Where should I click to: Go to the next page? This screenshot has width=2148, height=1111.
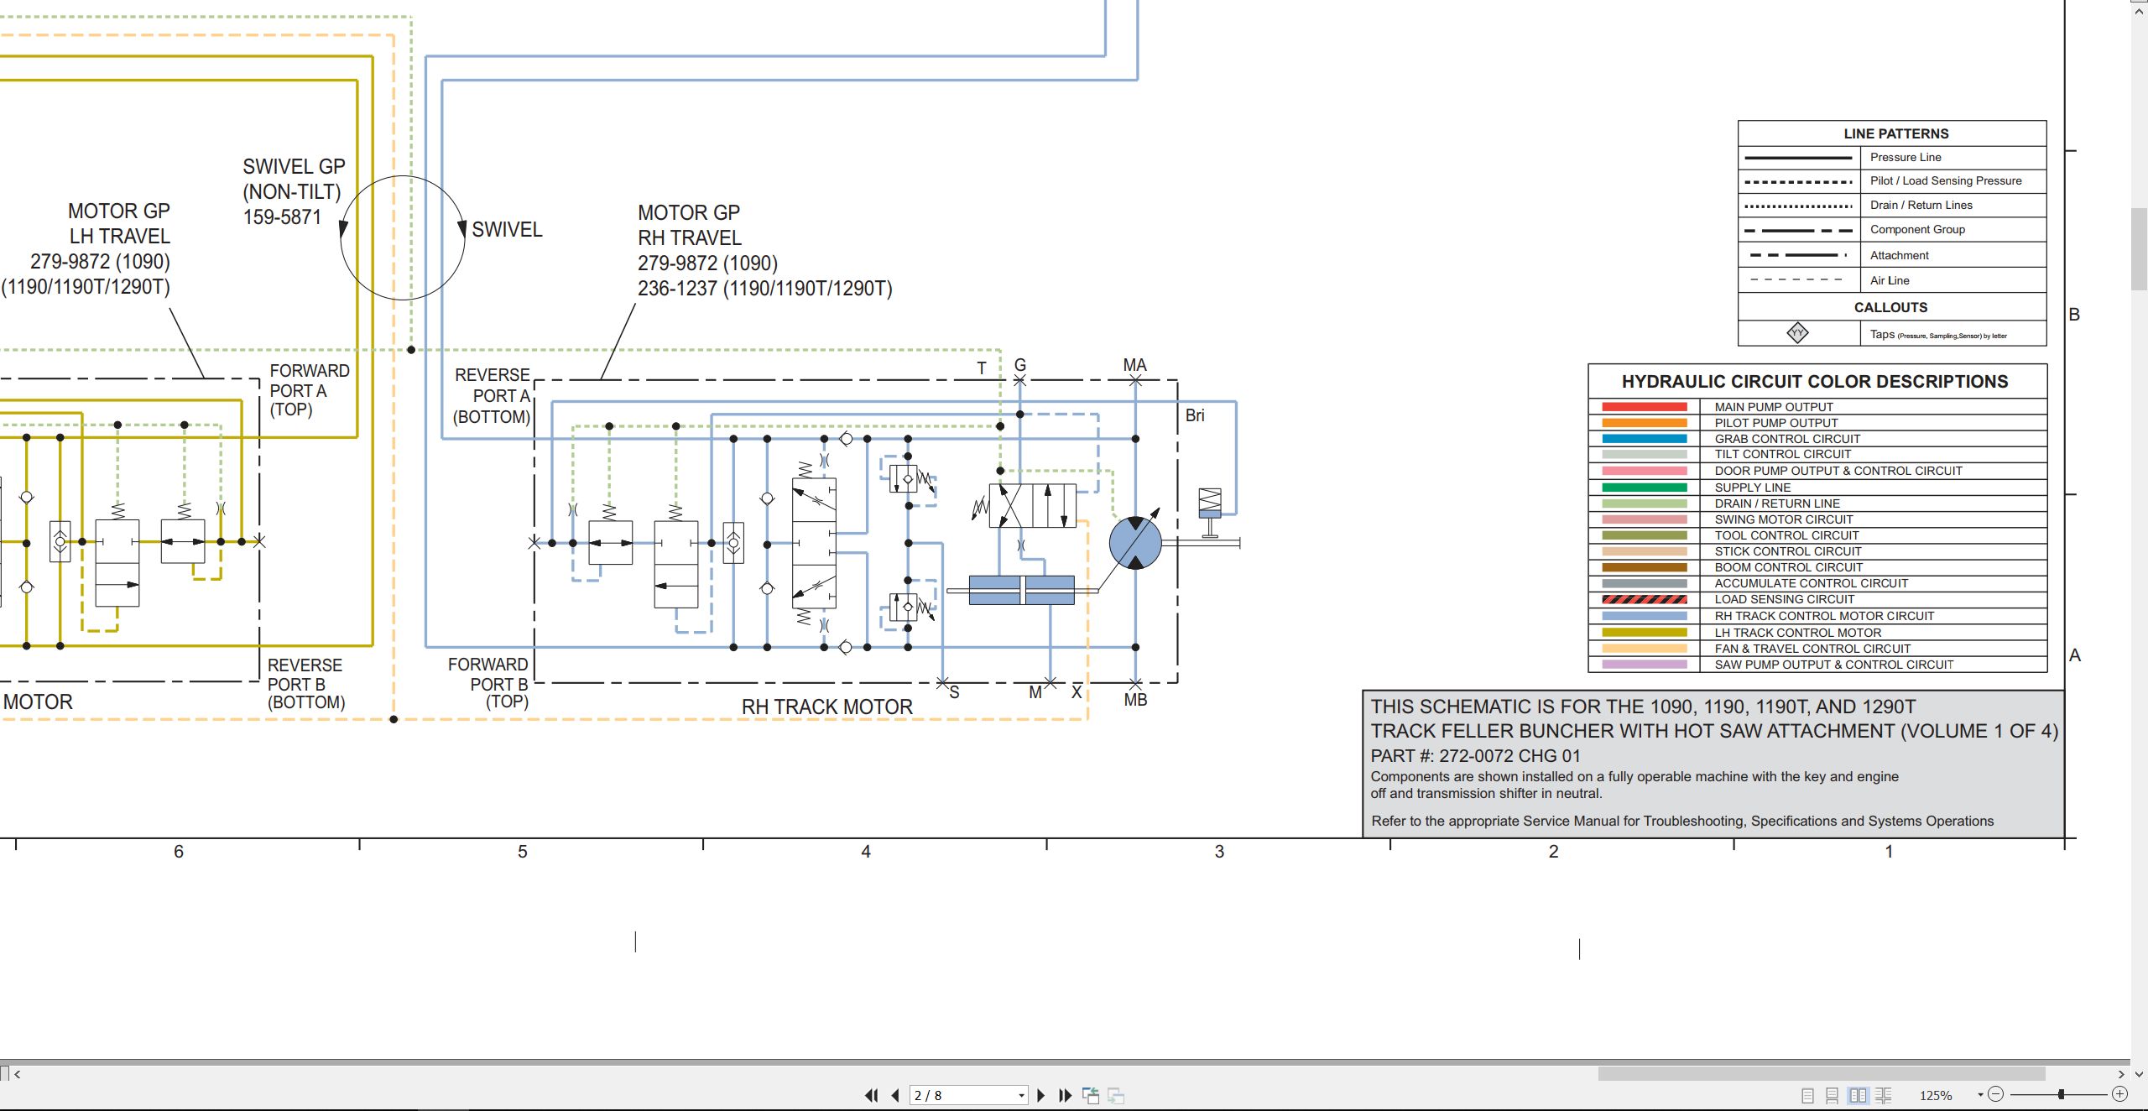point(1041,1095)
